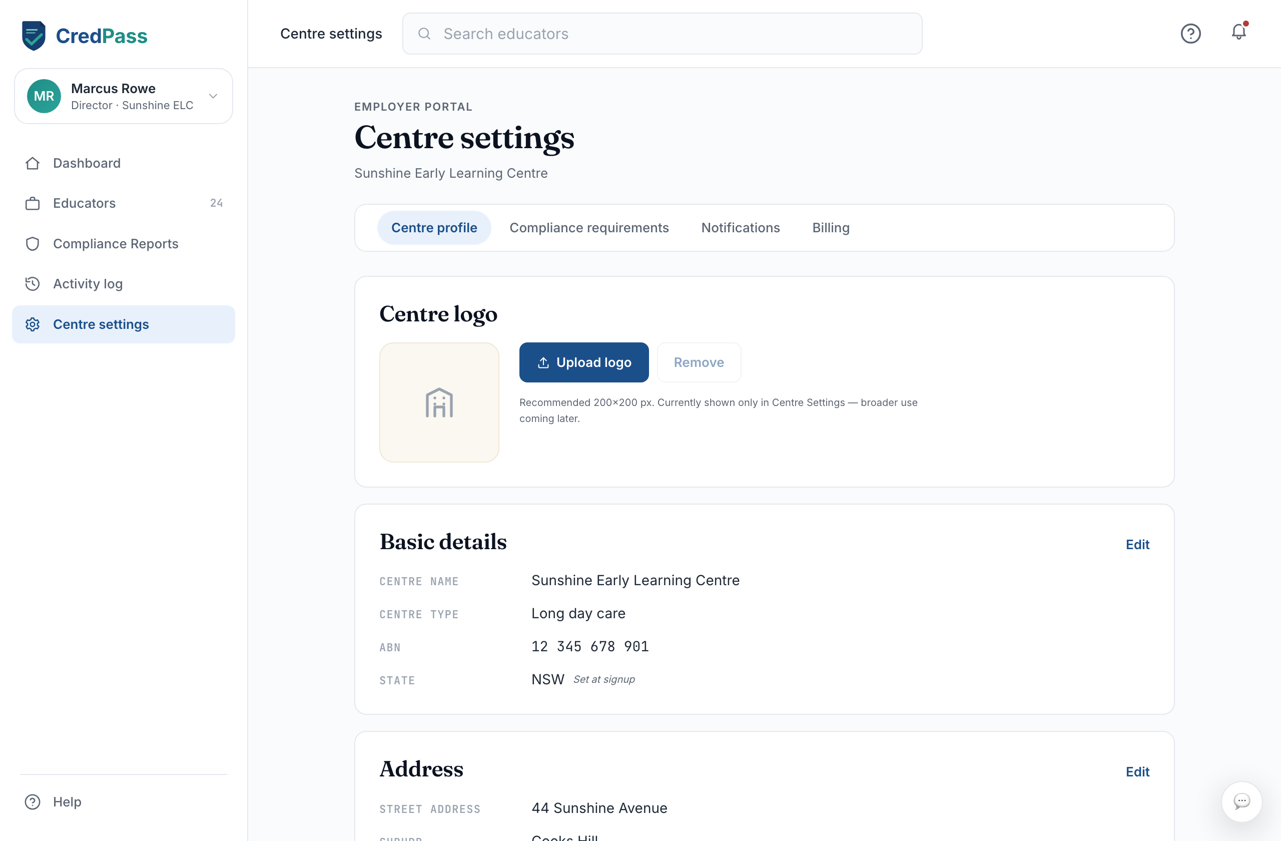
Task: Click the ABN value 12 345 678 901
Action: point(590,646)
